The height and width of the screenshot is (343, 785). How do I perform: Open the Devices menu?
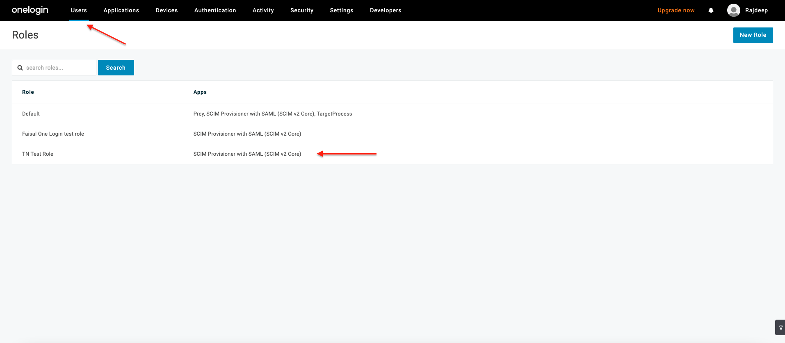(x=167, y=10)
